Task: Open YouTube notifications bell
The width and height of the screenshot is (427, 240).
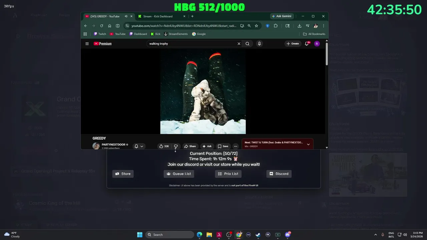Action: (x=307, y=44)
